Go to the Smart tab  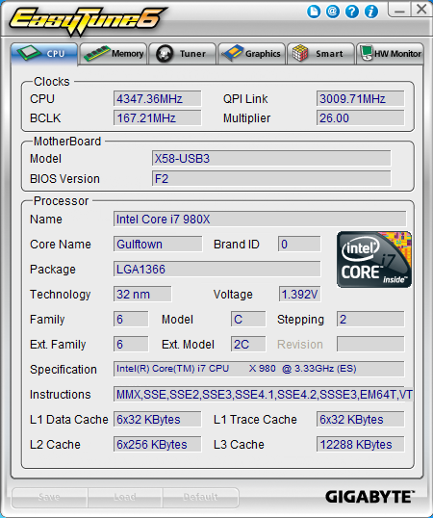click(320, 54)
